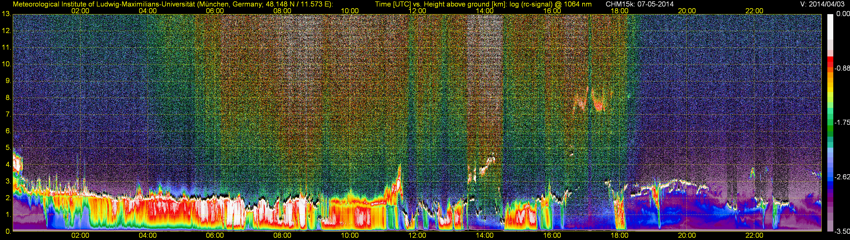Click the '3.' height axis label
850x240 pixels.
8,181
